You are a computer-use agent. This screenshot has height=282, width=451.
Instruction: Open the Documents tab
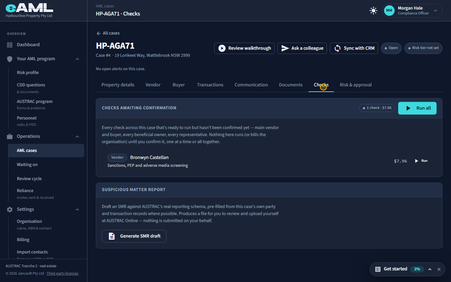point(291,85)
